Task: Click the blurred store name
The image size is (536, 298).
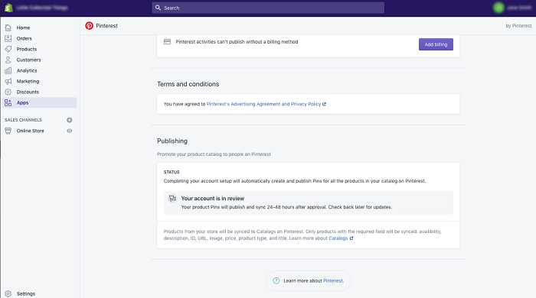Action: tap(42, 8)
